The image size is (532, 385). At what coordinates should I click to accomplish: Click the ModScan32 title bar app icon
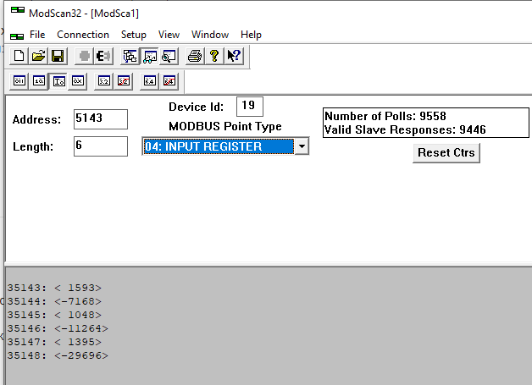pos(17,10)
